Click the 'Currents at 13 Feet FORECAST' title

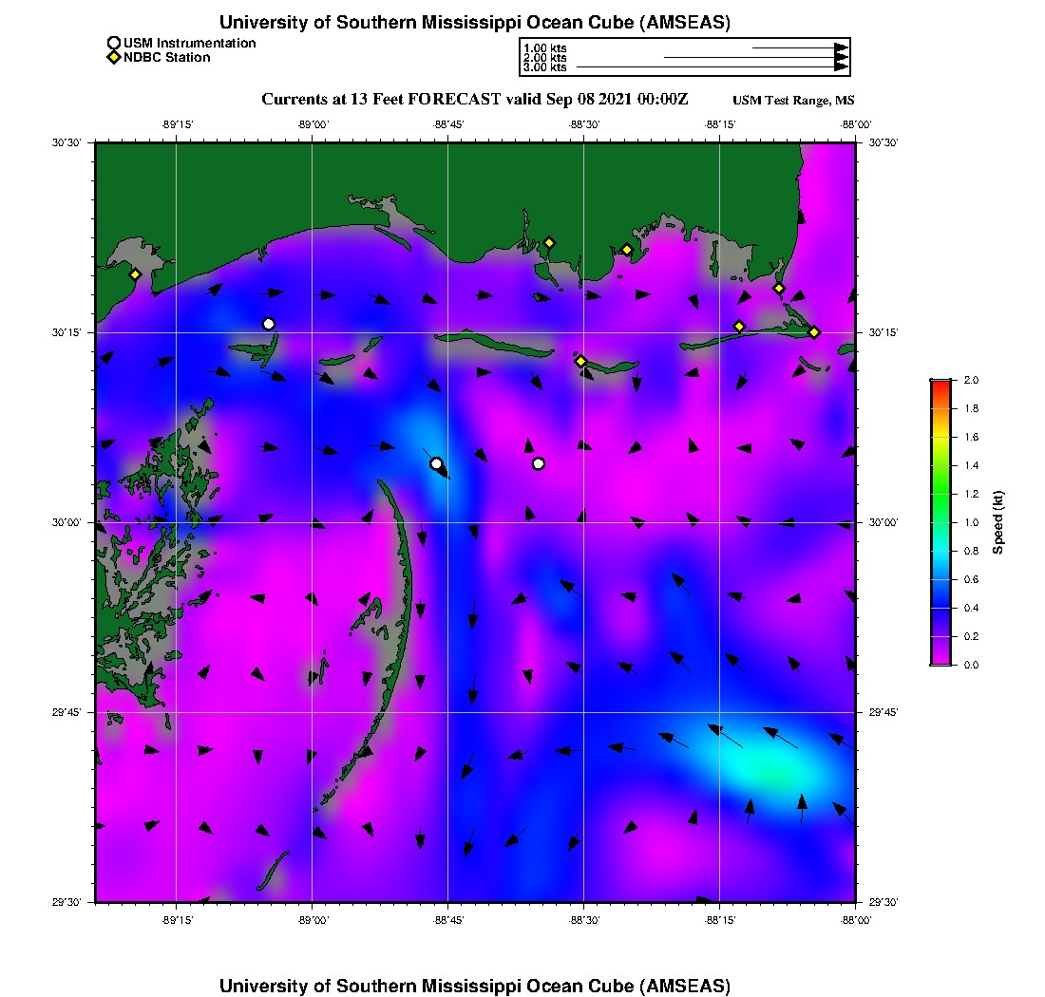[x=475, y=99]
